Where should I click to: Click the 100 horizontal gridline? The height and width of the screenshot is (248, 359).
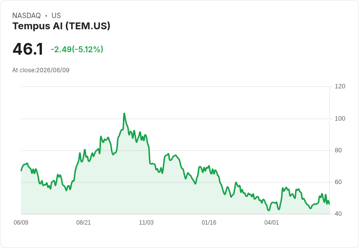pyautogui.click(x=175, y=119)
